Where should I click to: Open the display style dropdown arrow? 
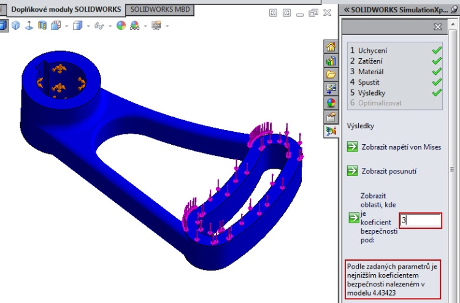88,26
